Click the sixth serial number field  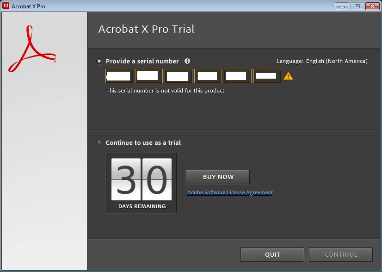point(267,76)
